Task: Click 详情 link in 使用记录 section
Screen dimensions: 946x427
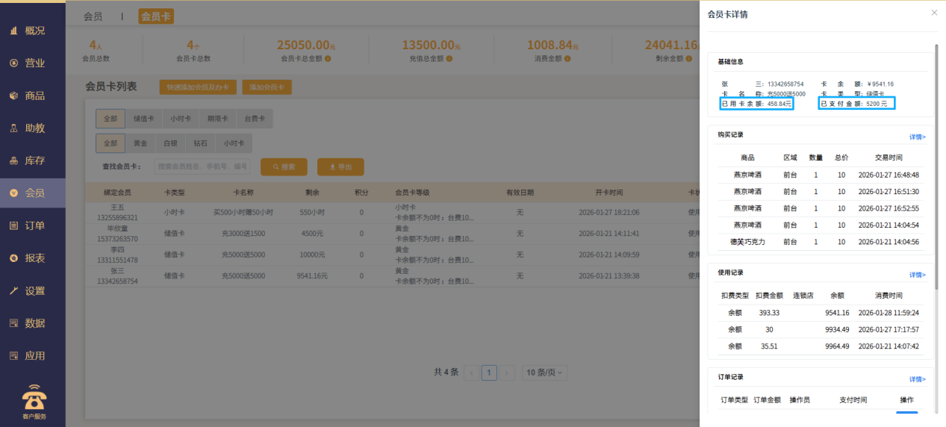Action: [917, 275]
